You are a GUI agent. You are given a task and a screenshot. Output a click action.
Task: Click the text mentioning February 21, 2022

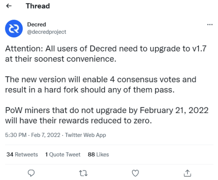107,115
